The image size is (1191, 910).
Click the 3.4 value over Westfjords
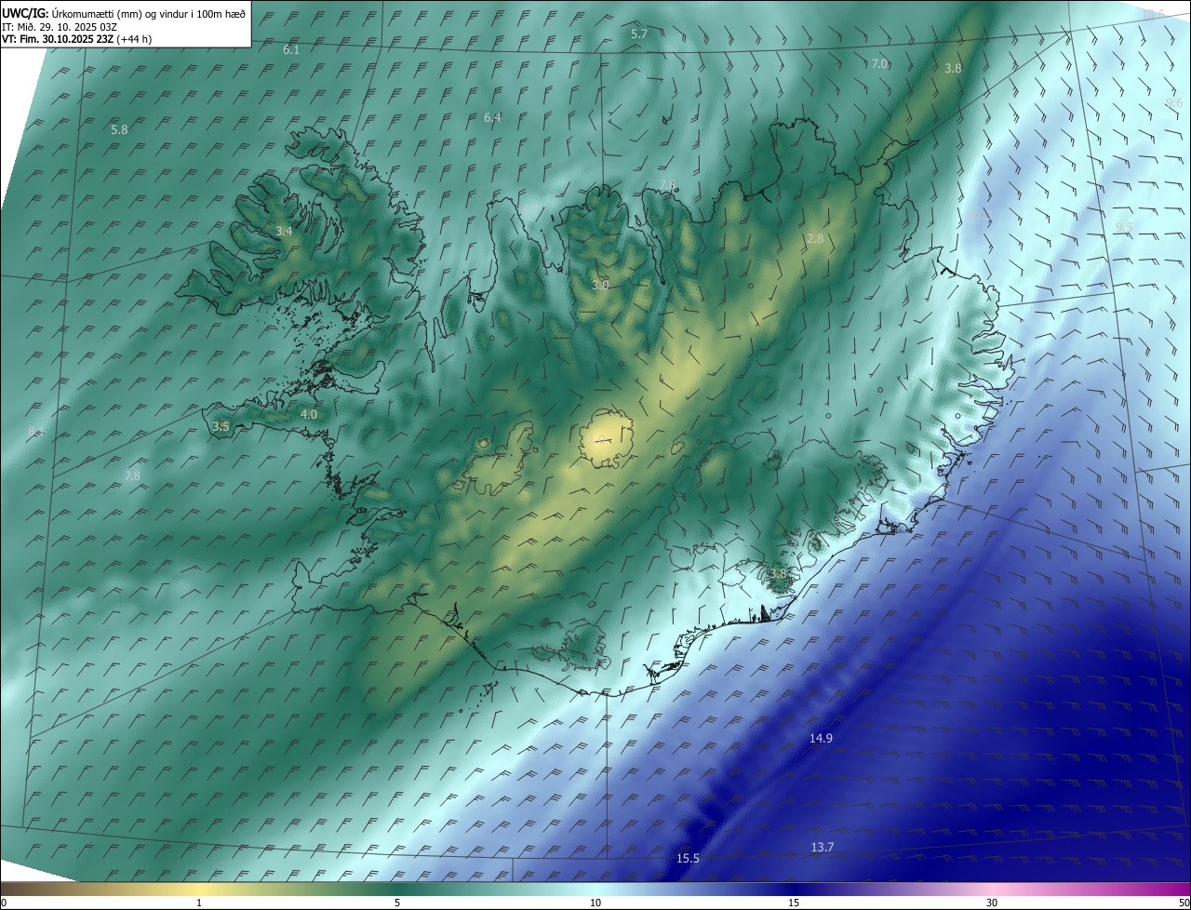click(x=284, y=232)
